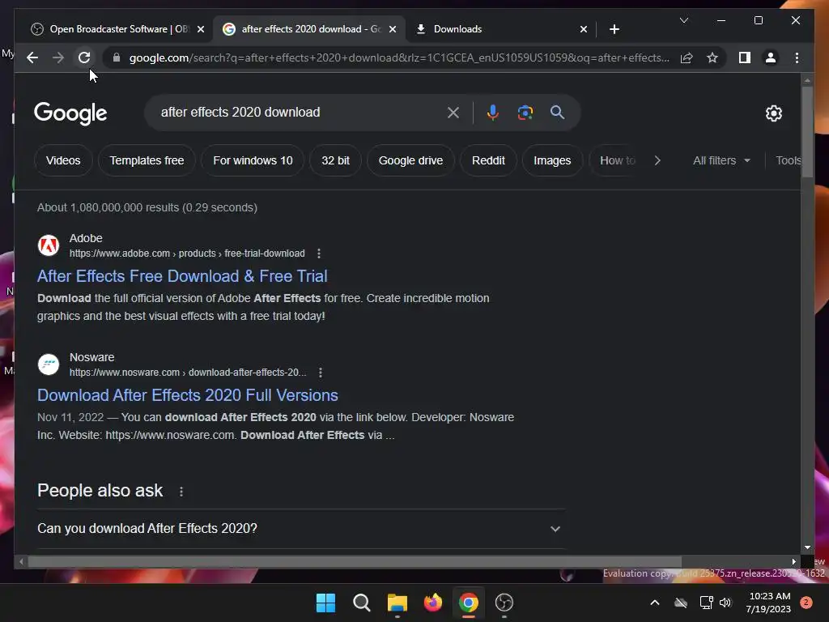Viewport: 829px width, 622px height.
Task: Open the Windows Start menu
Action: pos(325,603)
